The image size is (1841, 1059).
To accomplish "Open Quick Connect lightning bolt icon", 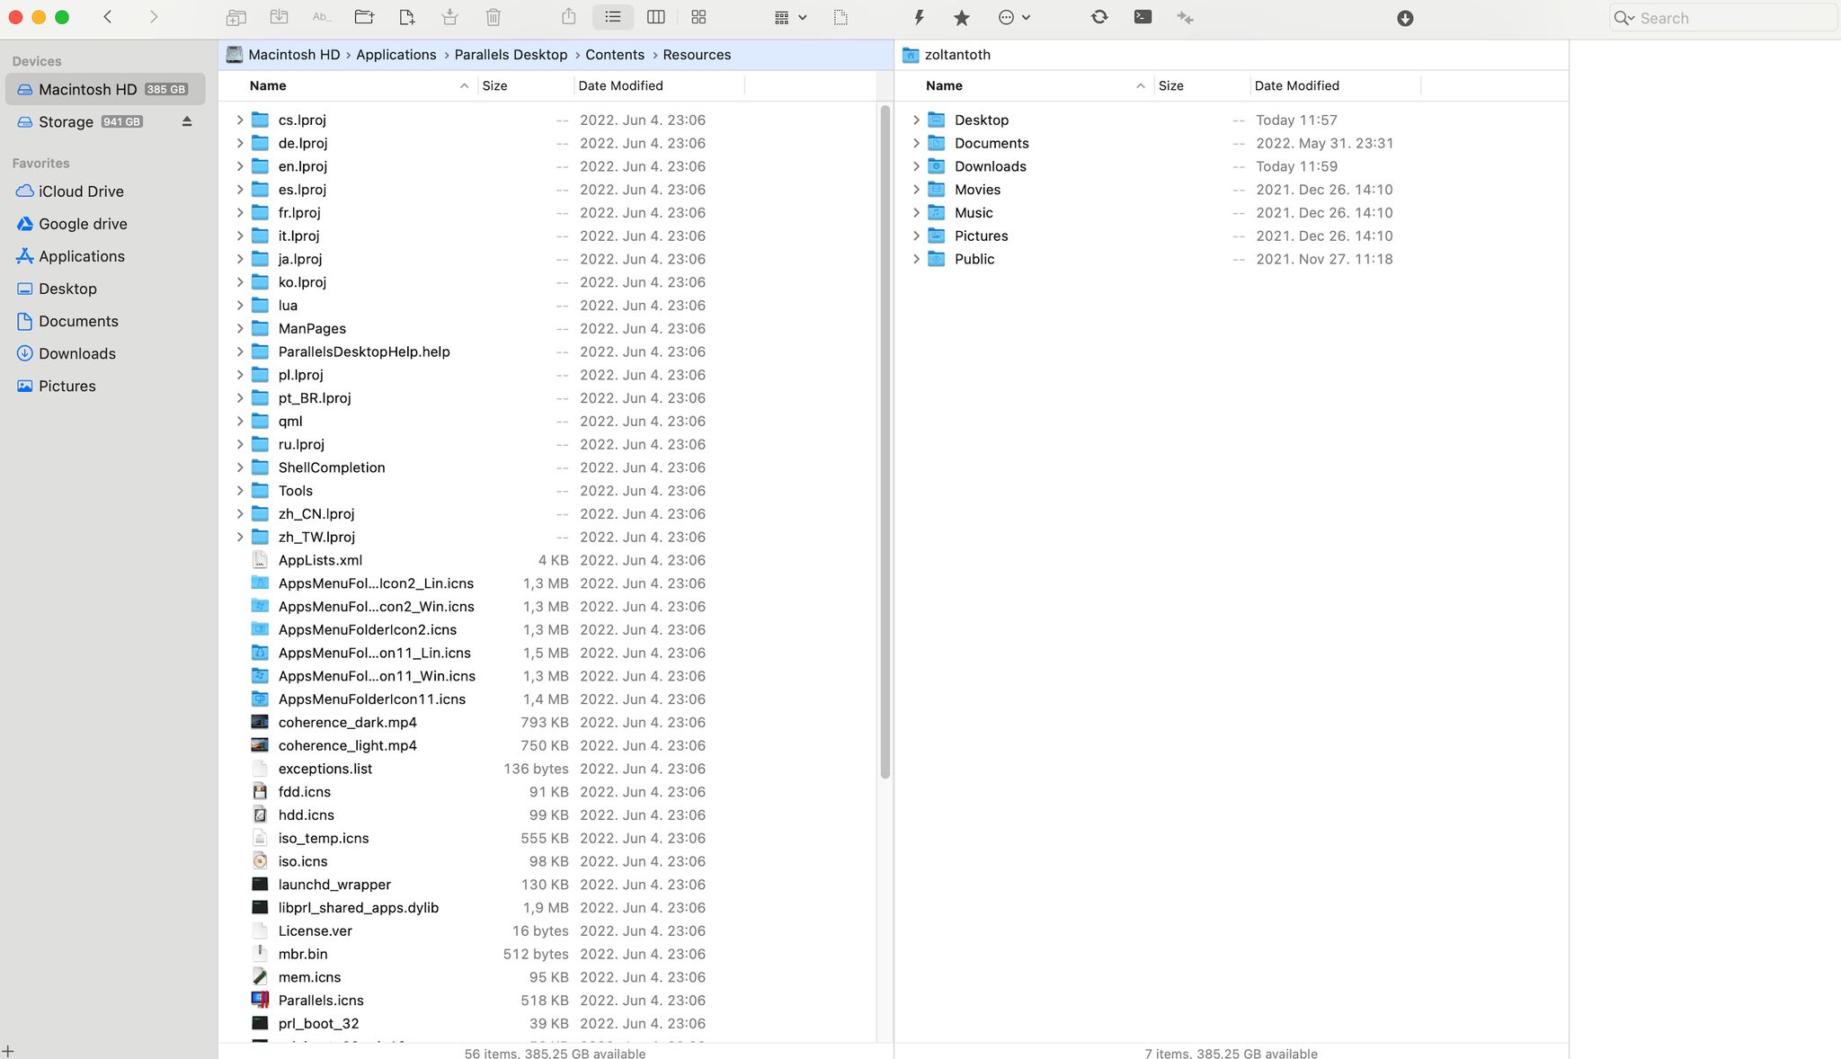I will tap(919, 17).
